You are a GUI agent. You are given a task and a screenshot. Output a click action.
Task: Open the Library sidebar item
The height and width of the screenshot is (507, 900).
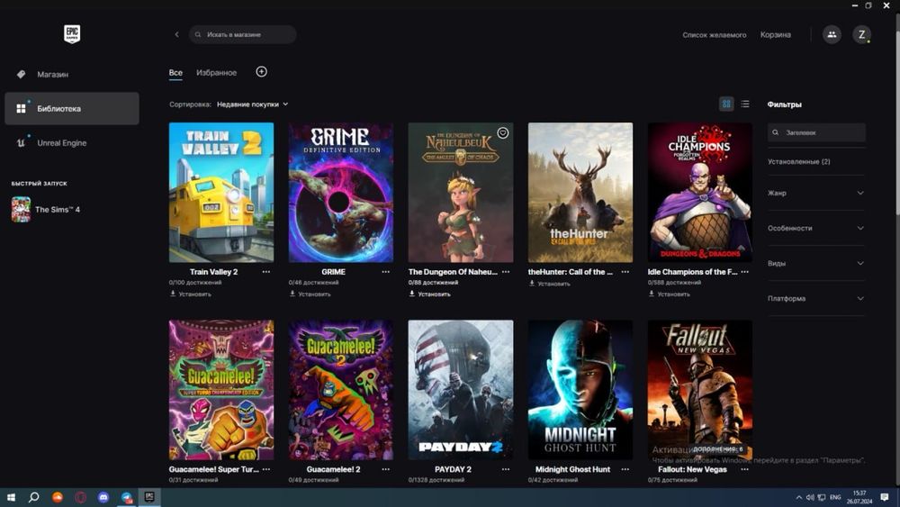point(72,109)
